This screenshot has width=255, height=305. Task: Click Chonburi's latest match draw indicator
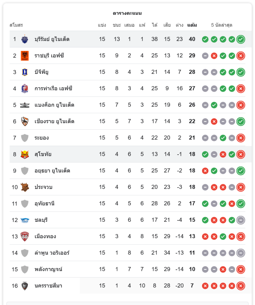pos(241,220)
